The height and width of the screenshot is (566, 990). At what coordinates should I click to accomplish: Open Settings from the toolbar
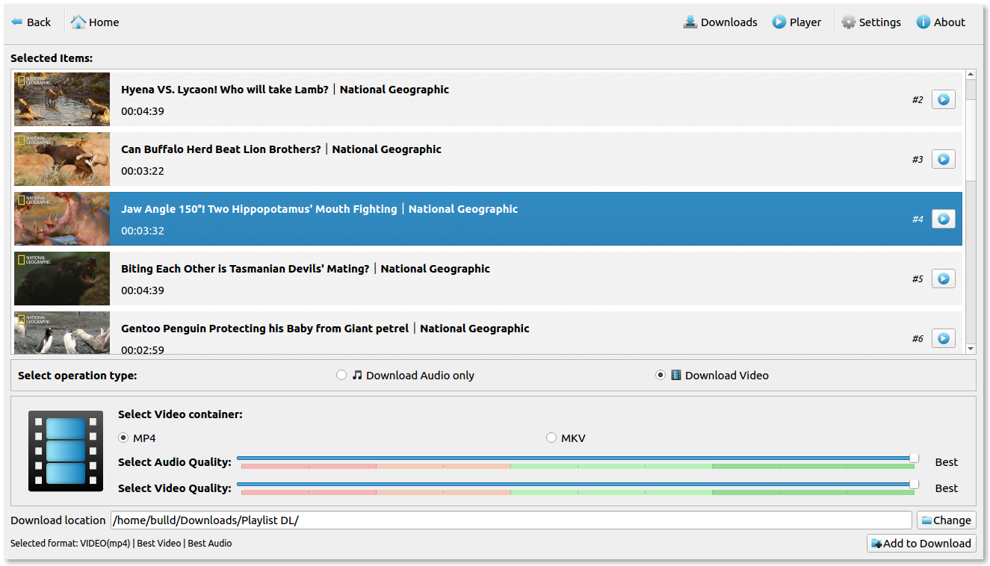click(871, 22)
